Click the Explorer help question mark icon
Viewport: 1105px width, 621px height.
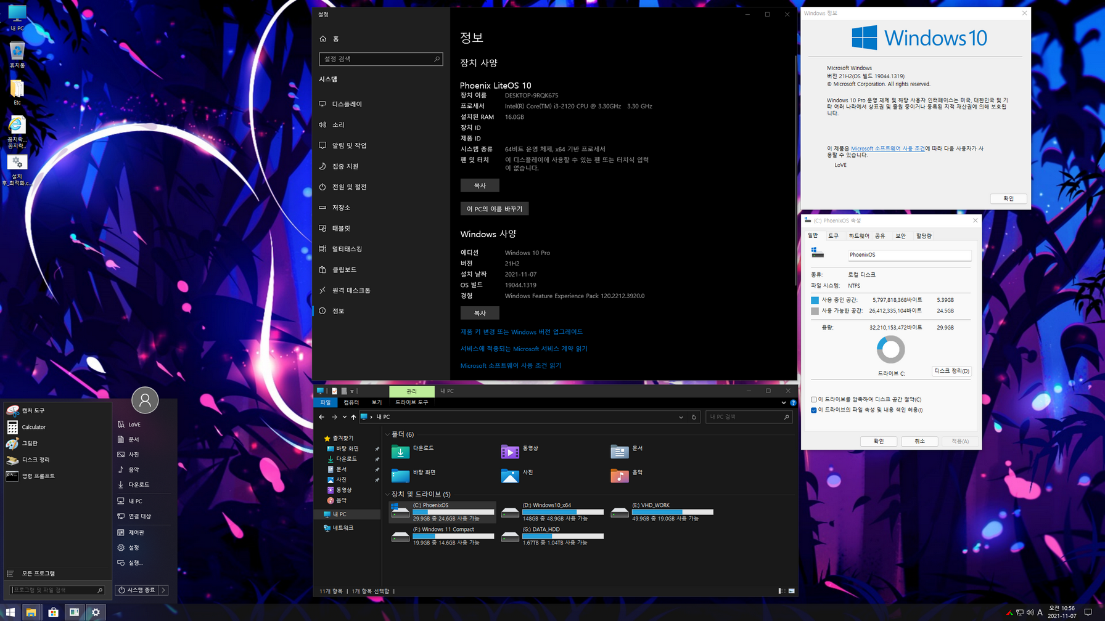point(793,403)
